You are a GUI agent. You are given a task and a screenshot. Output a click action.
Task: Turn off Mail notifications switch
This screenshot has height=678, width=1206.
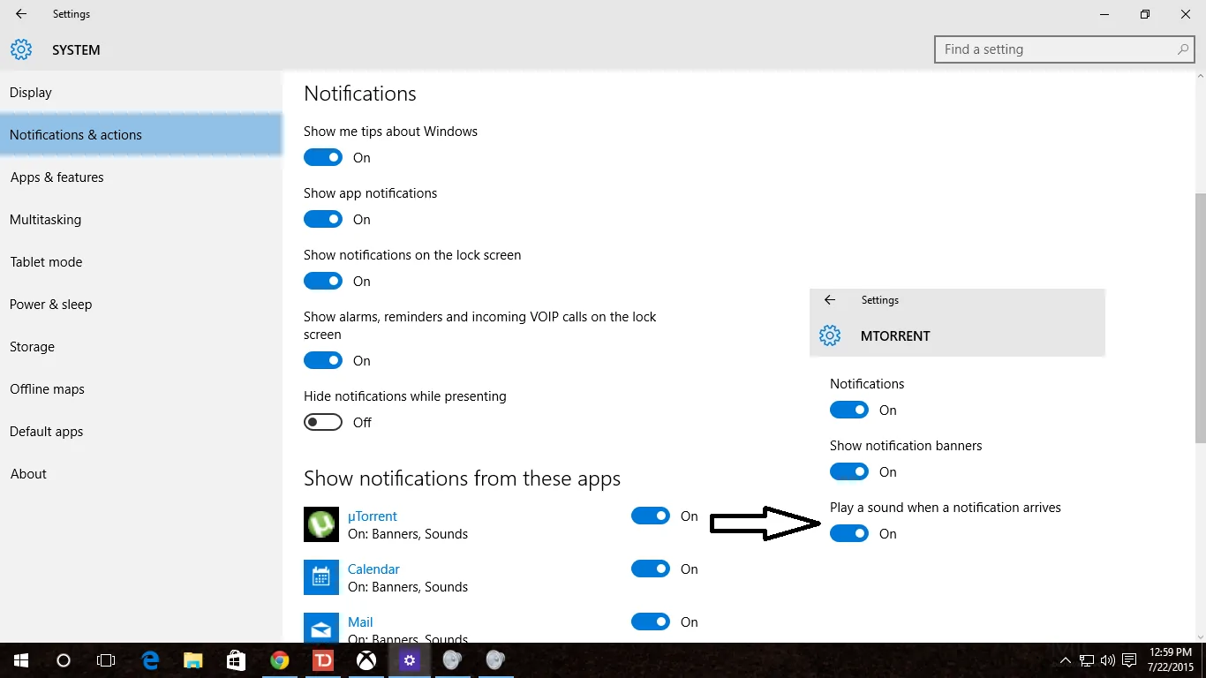click(x=651, y=621)
